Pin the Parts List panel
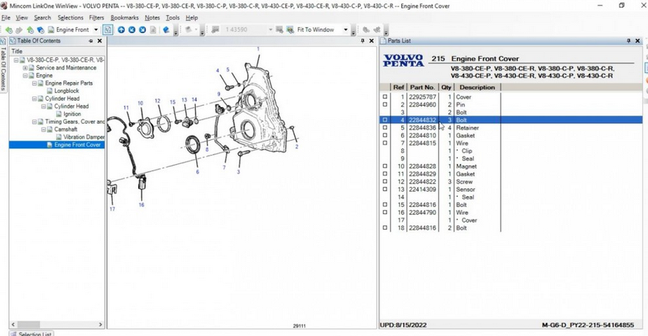Viewport: 648px width, 336px height. 628,41
